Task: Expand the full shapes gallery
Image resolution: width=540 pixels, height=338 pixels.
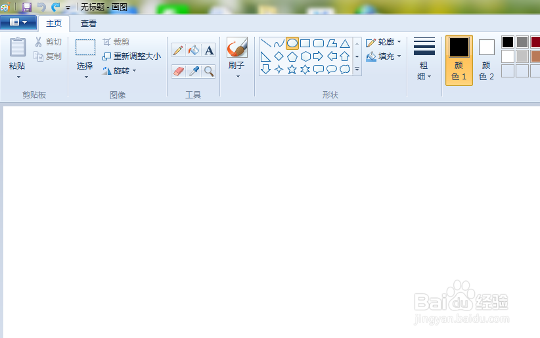Action: coord(357,70)
